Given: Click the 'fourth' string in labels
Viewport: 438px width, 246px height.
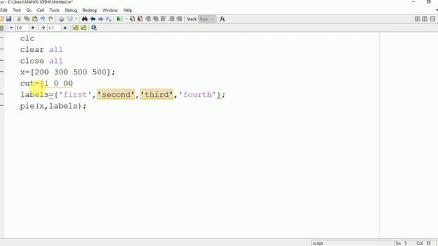Looking at the screenshot, I should point(198,94).
